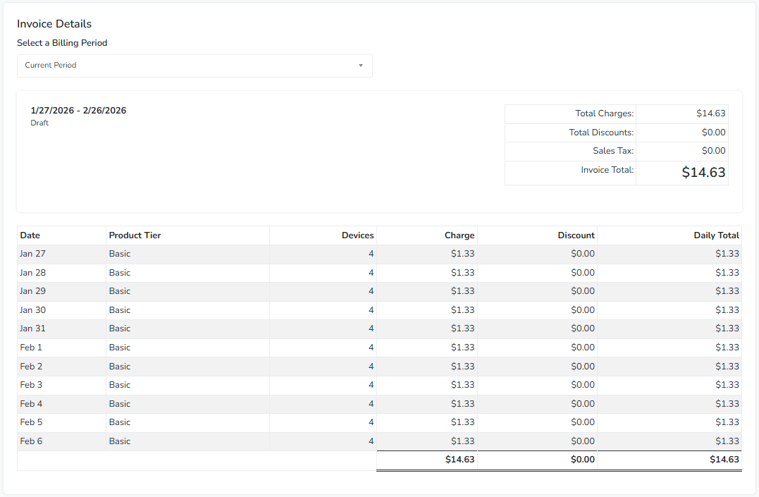Screen dimensions: 759x497
Task: Click the Daily Total column header
Action: click(x=716, y=235)
